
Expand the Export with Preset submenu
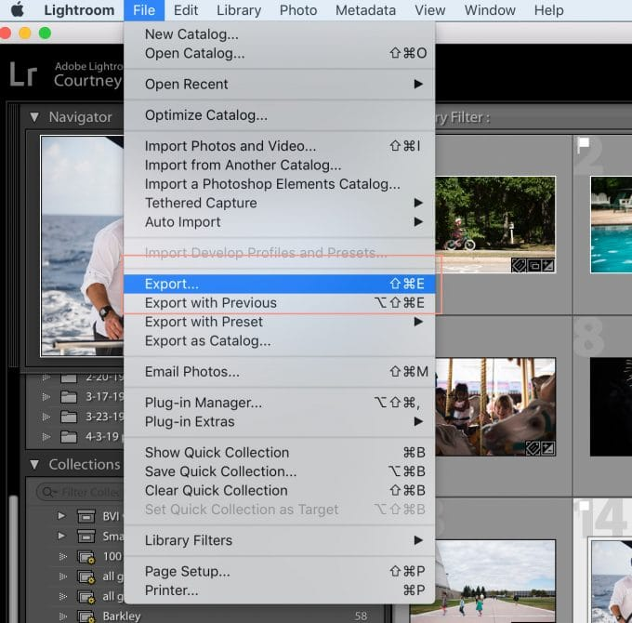point(280,322)
